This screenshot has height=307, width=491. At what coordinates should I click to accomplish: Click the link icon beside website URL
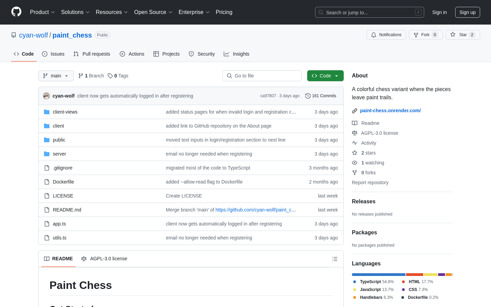pyautogui.click(x=355, y=111)
